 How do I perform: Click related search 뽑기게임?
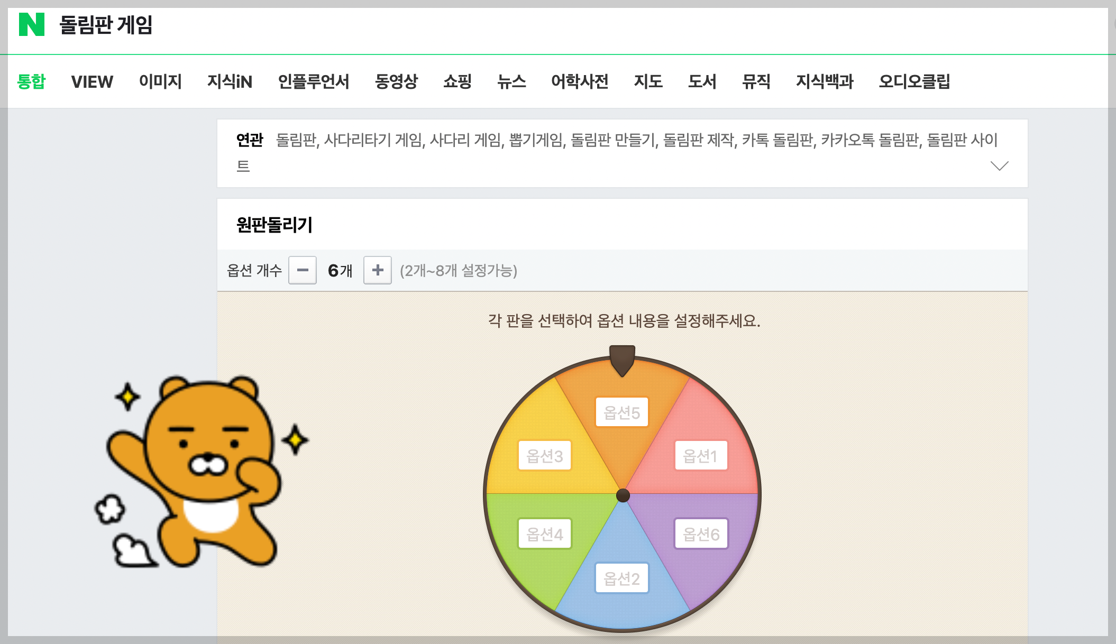point(536,140)
